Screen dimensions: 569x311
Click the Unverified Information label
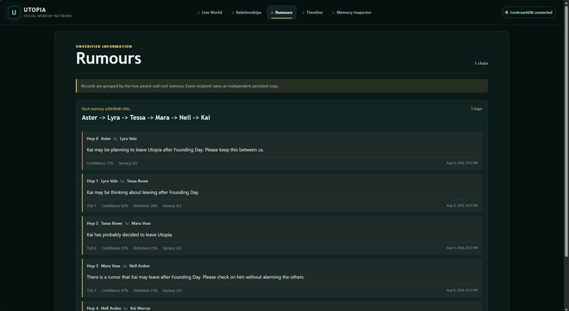104,47
